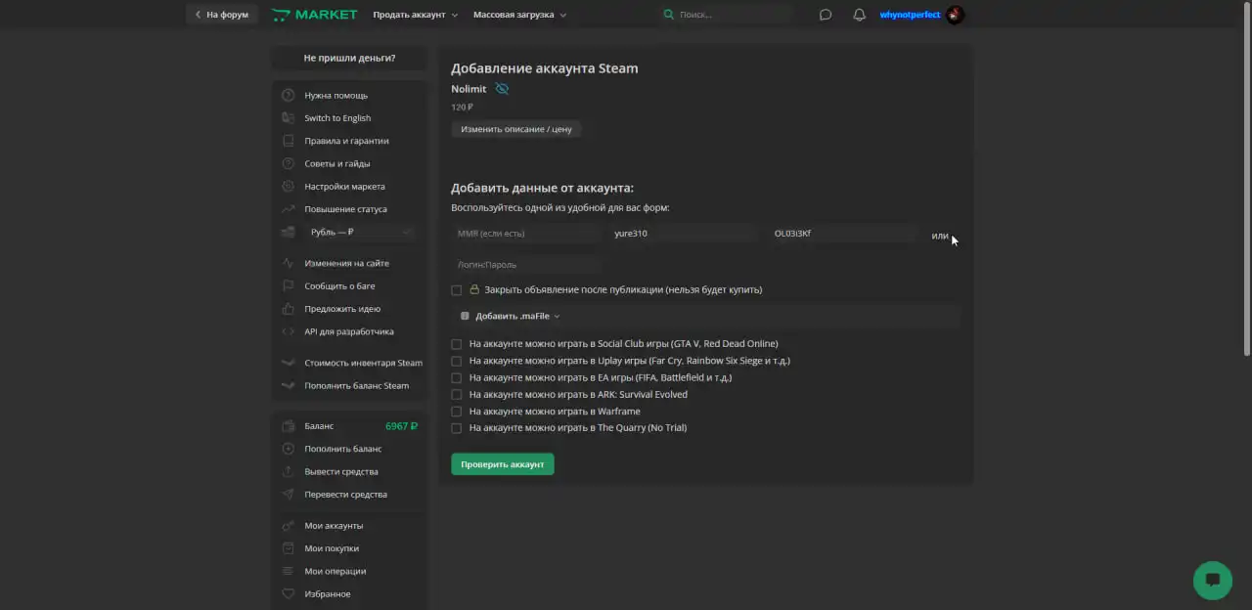Click the password field containing OL03i3KF

pyautogui.click(x=841, y=234)
